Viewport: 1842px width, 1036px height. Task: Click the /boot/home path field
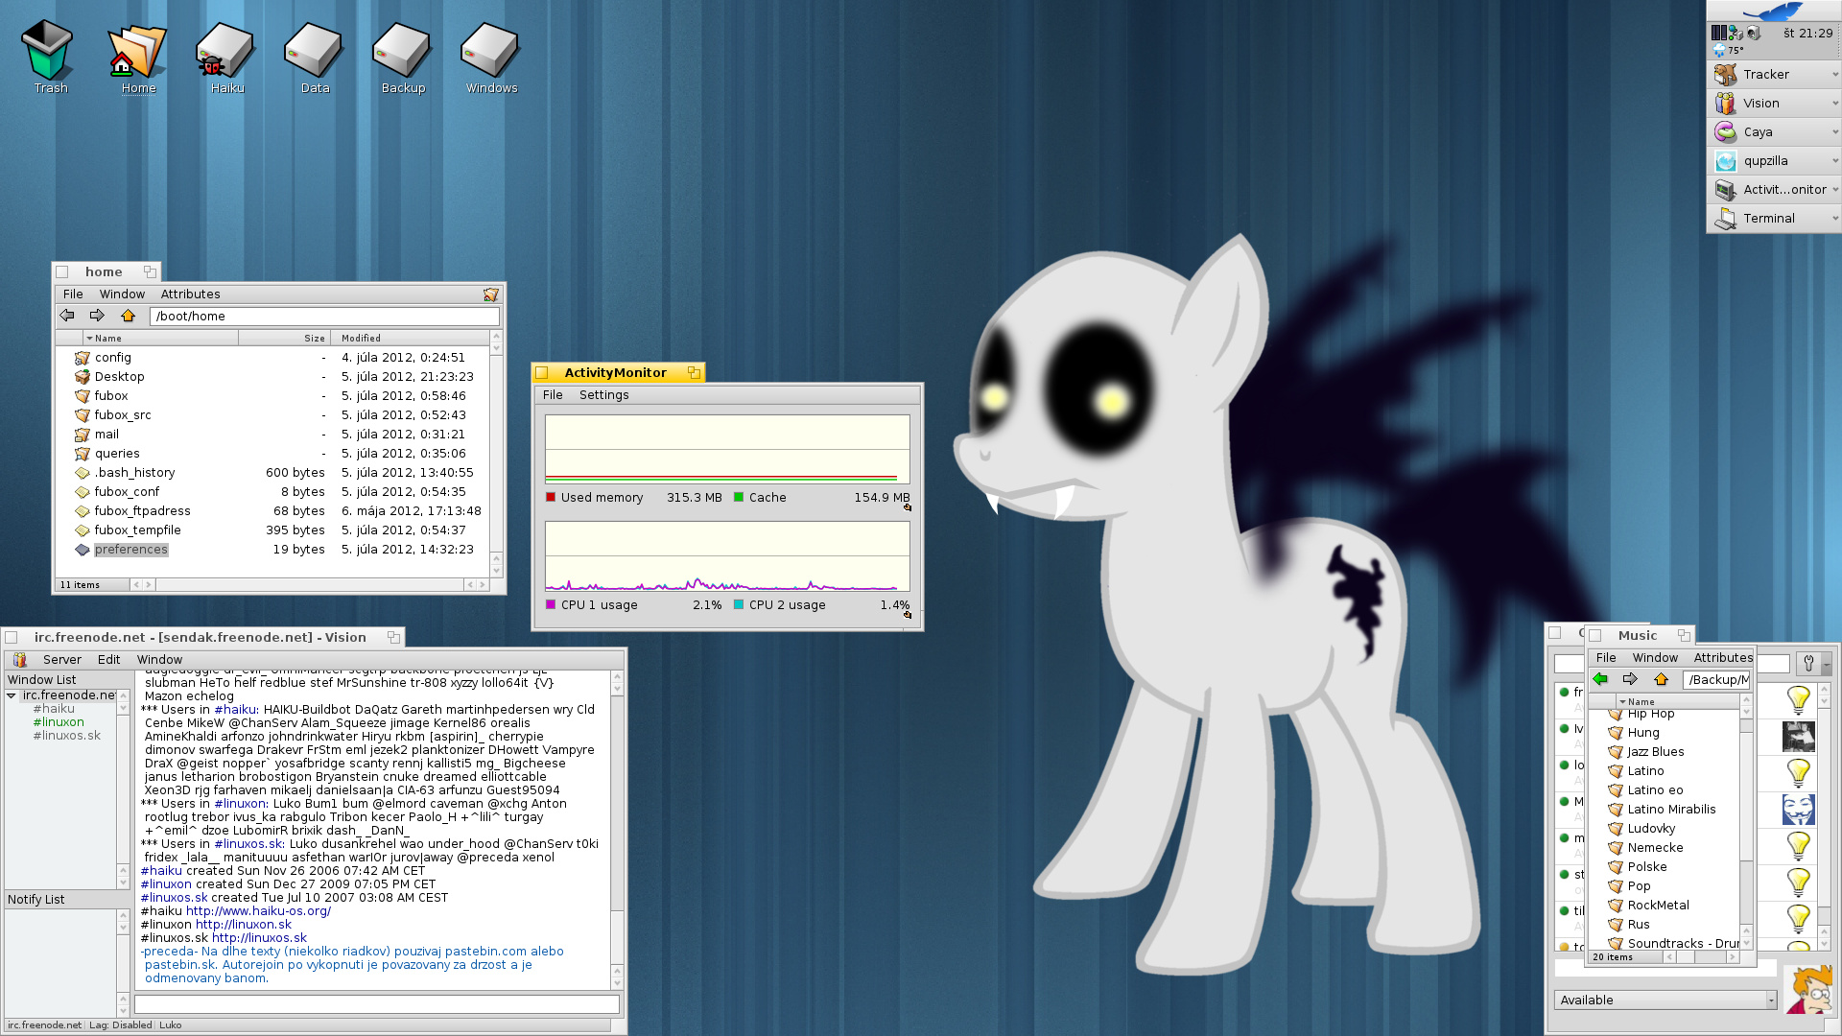click(324, 316)
